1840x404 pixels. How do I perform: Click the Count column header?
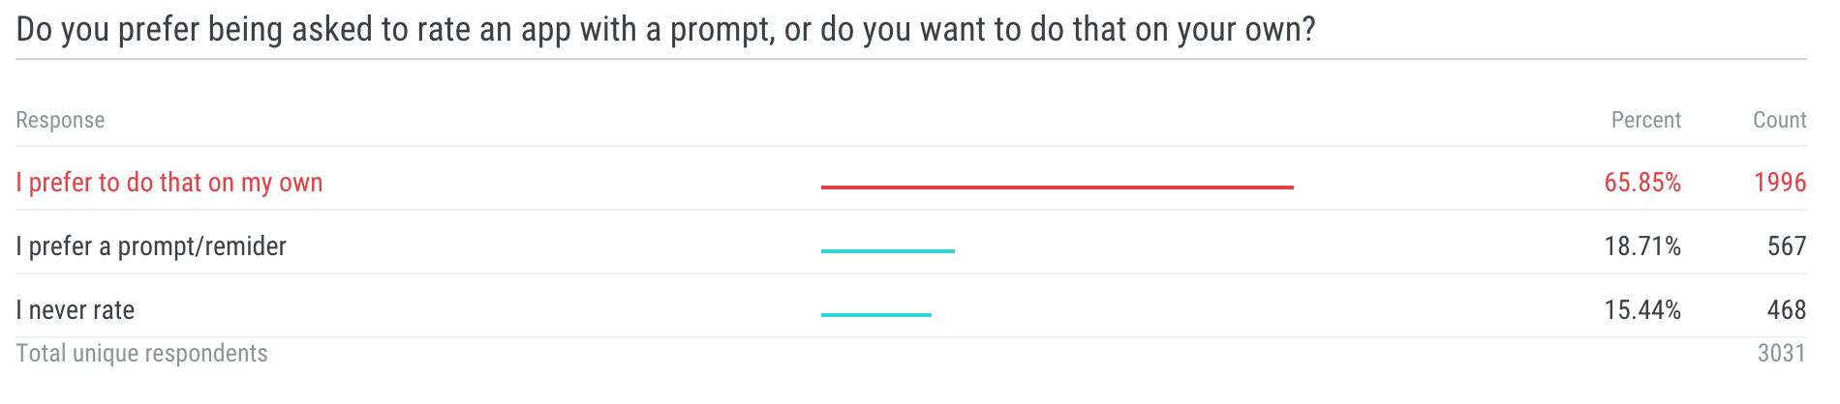coord(1779,120)
